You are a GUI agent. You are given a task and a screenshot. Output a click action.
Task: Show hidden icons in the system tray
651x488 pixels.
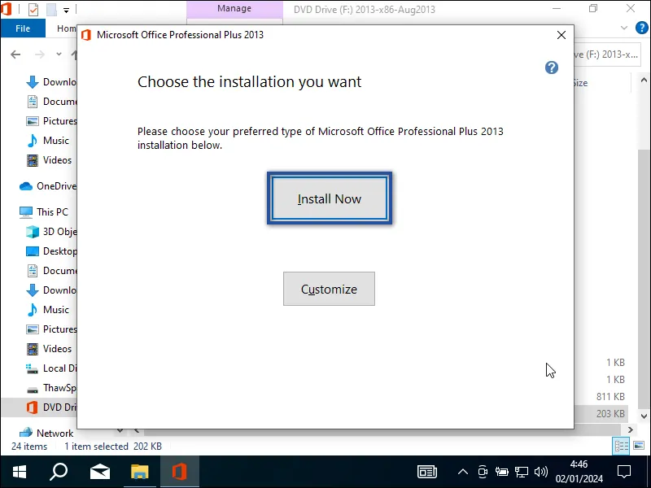point(462,471)
